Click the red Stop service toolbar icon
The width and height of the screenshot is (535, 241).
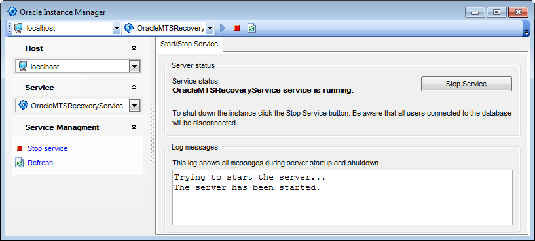(237, 28)
